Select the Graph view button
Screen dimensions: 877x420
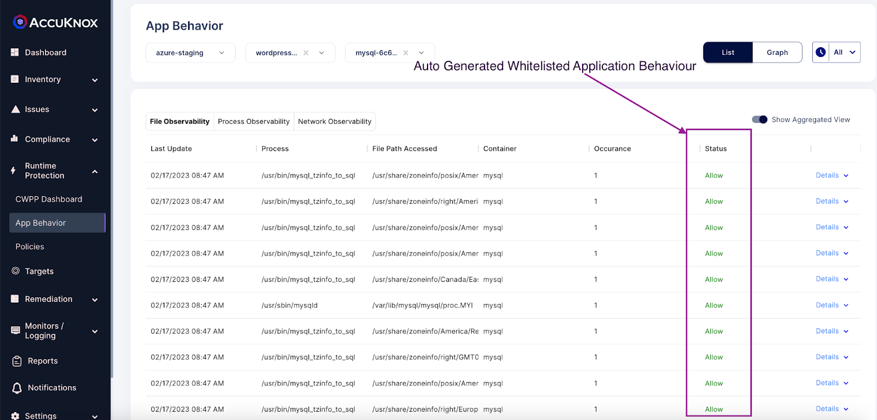(x=777, y=52)
